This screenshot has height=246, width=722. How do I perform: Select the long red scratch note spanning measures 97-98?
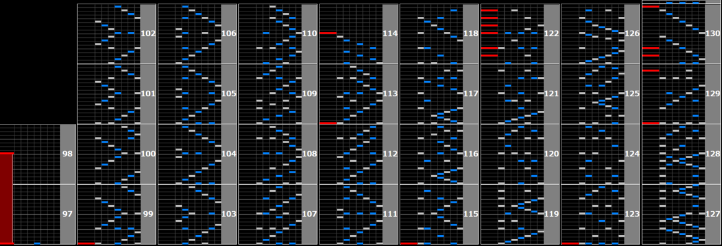7,198
